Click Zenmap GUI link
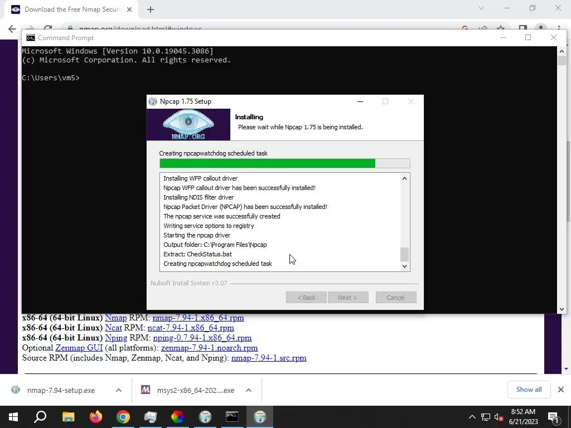The image size is (571, 428). click(x=79, y=348)
